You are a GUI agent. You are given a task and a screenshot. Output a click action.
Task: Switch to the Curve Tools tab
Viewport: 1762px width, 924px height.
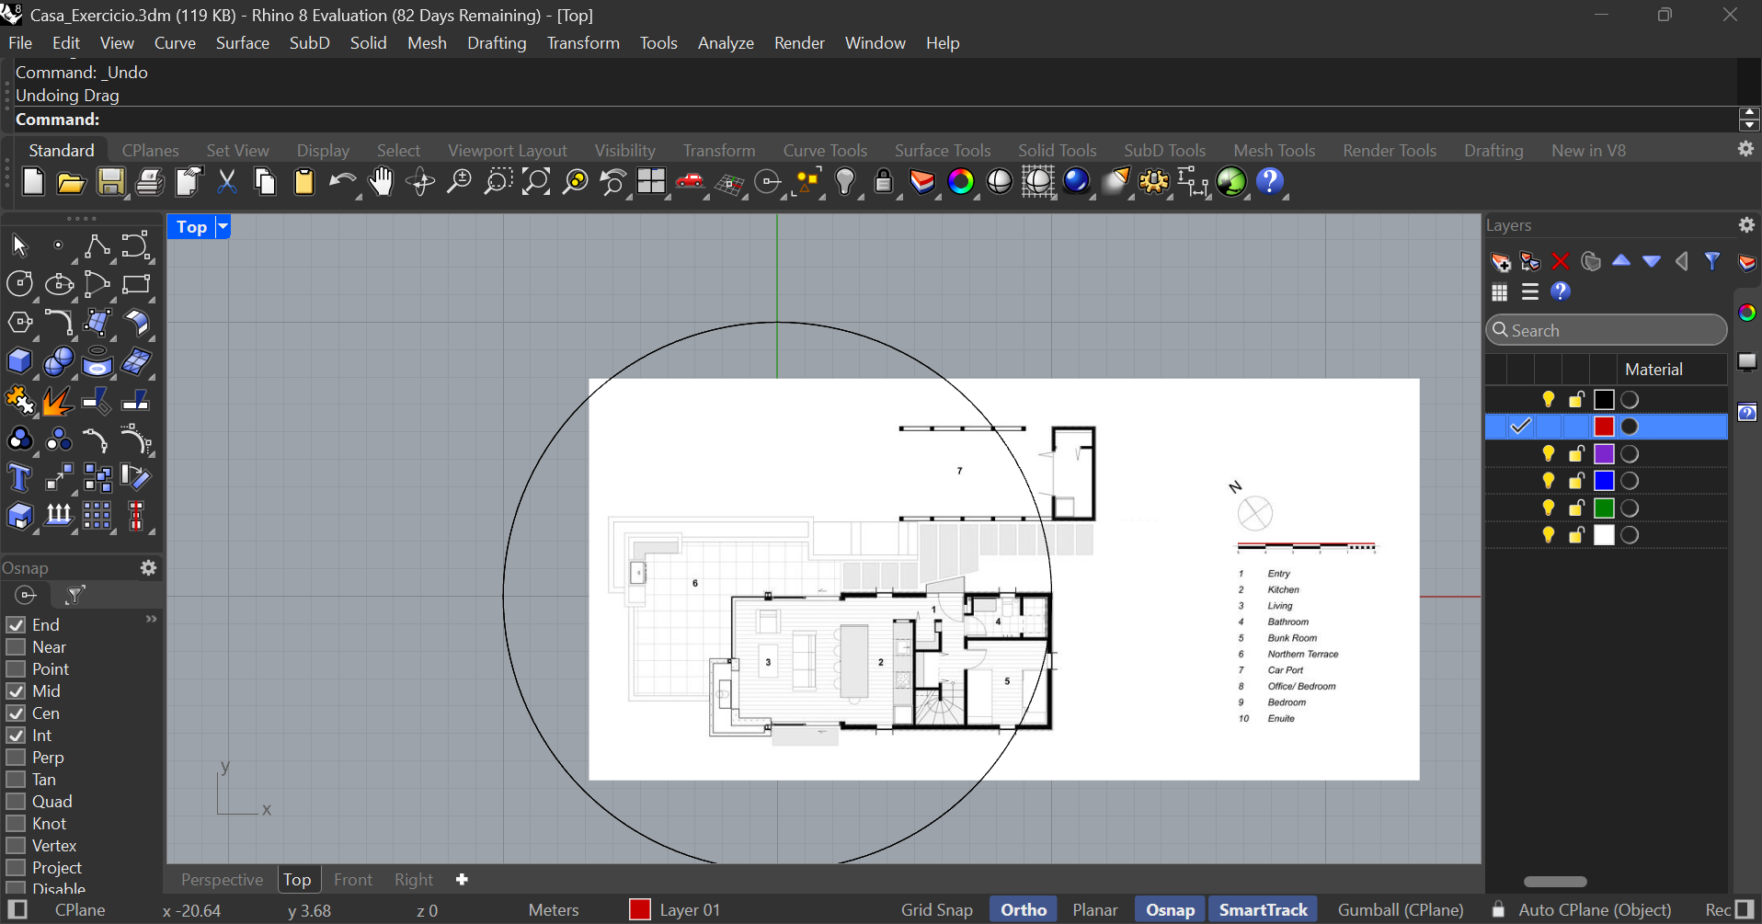click(824, 150)
